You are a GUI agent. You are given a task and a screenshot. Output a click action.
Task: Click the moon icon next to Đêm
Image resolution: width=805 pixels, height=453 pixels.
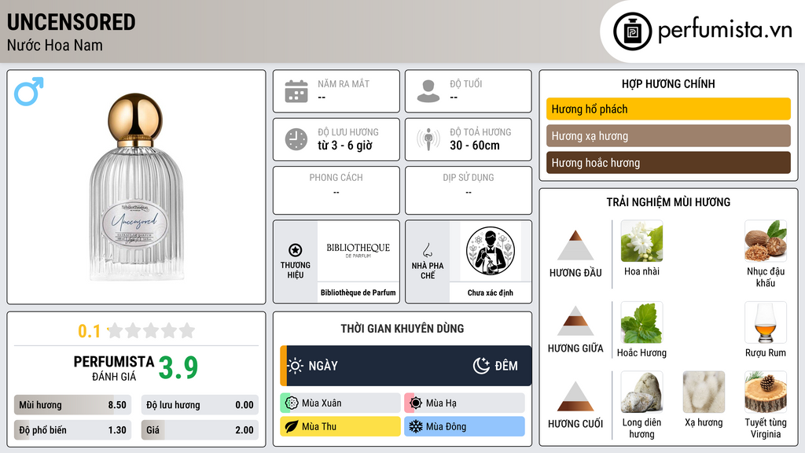(x=481, y=366)
